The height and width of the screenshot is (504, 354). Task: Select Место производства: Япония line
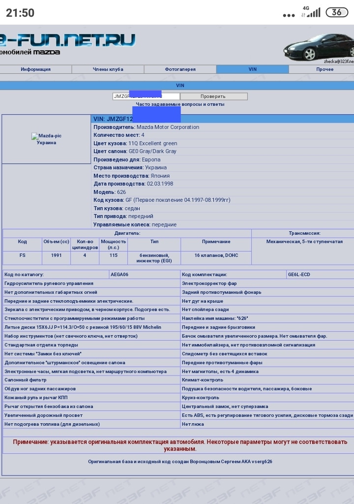pyautogui.click(x=132, y=176)
